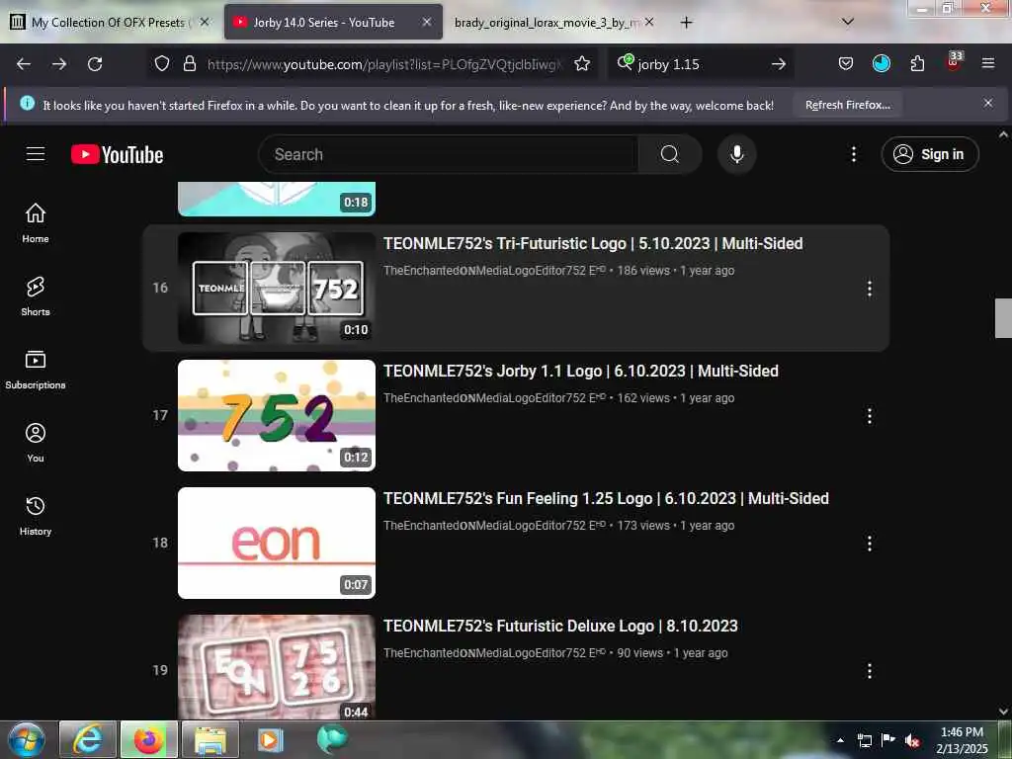Click the page vertical scrollbar thumb

point(1003,318)
